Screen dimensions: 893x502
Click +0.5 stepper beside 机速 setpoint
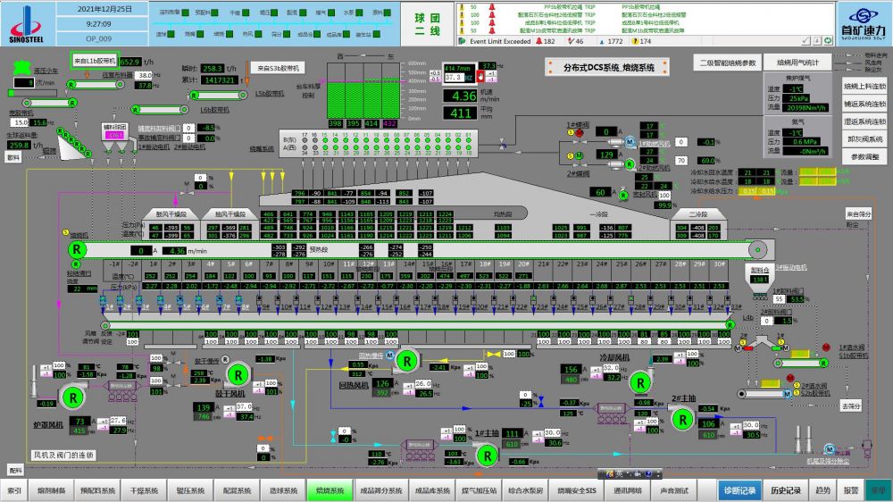pos(435,73)
